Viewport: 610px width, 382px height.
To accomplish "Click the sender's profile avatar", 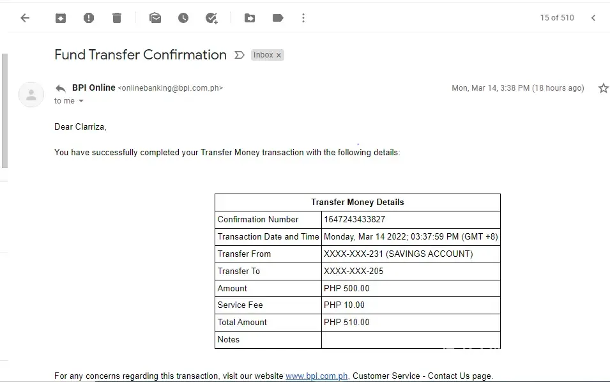I will [x=31, y=95].
